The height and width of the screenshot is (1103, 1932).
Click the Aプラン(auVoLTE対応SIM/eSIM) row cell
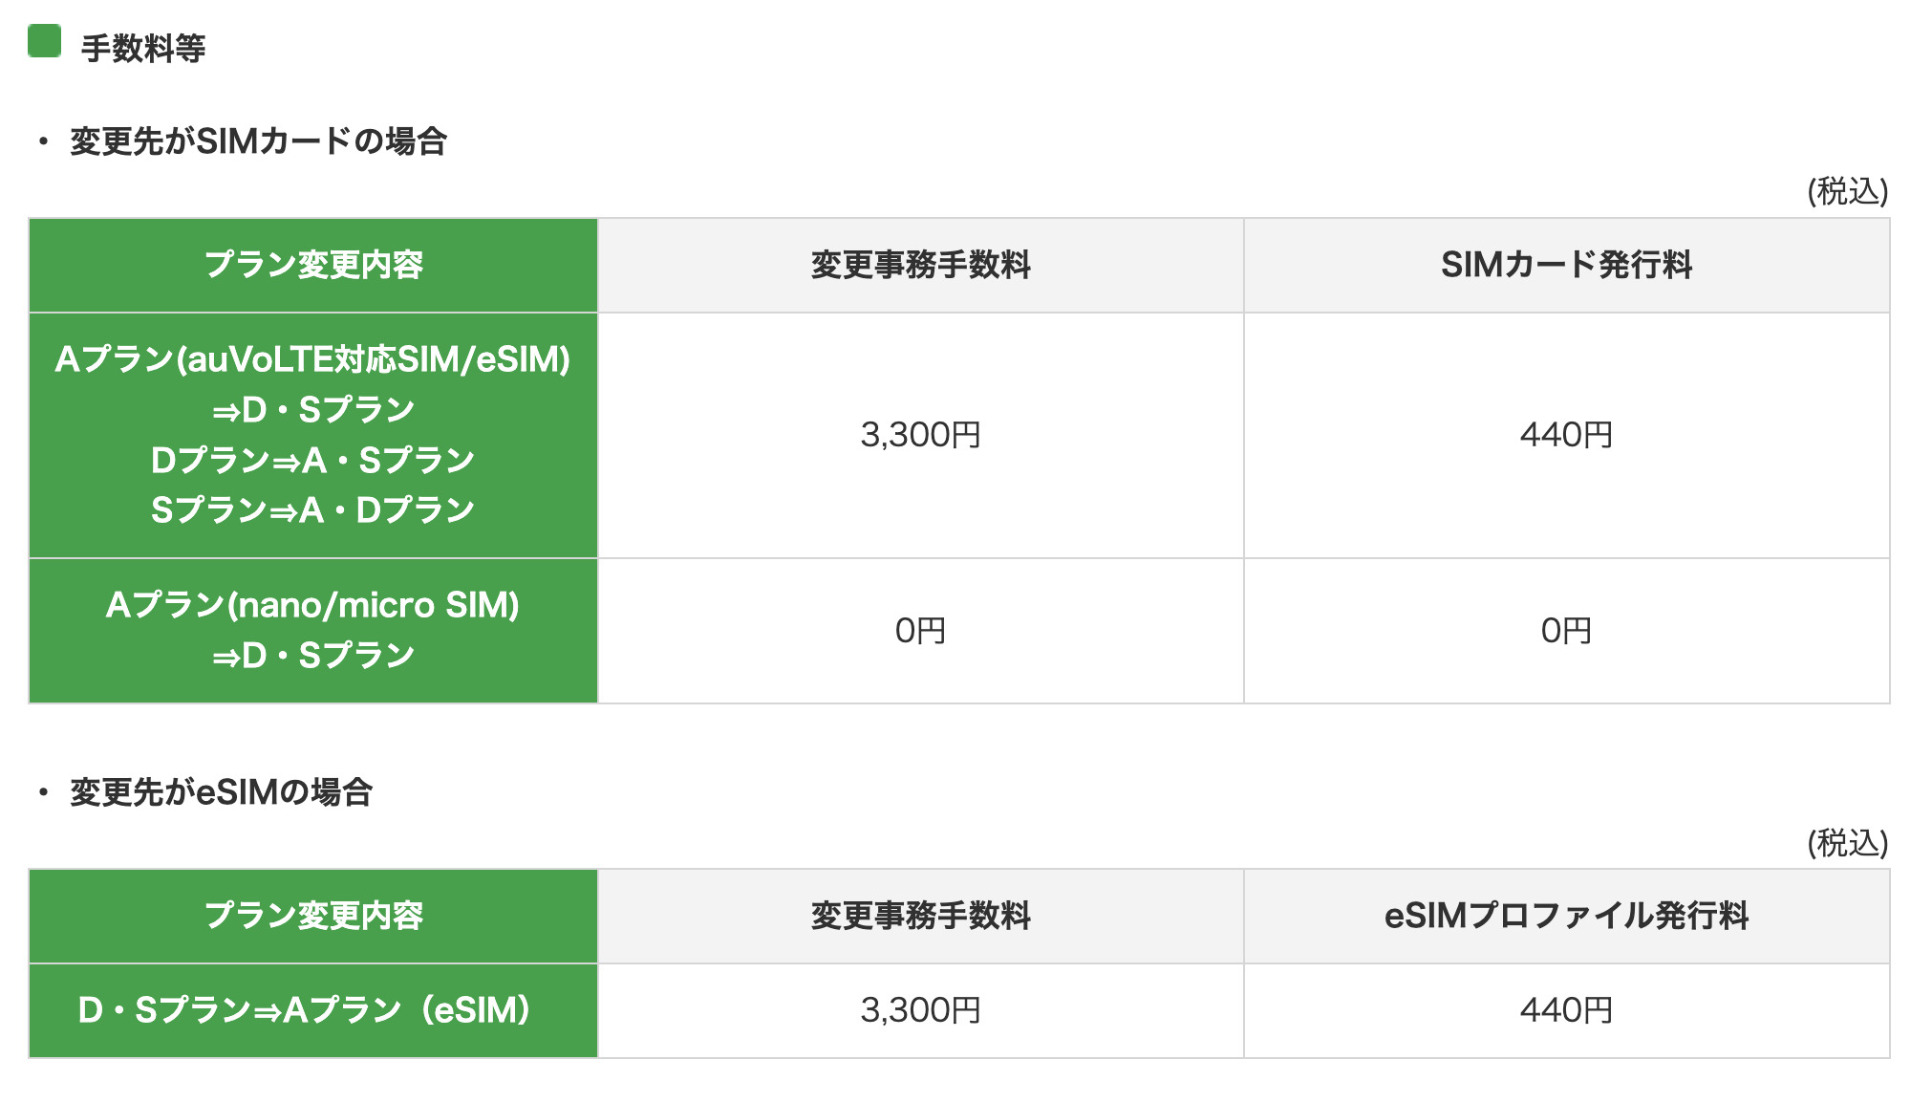tap(313, 359)
